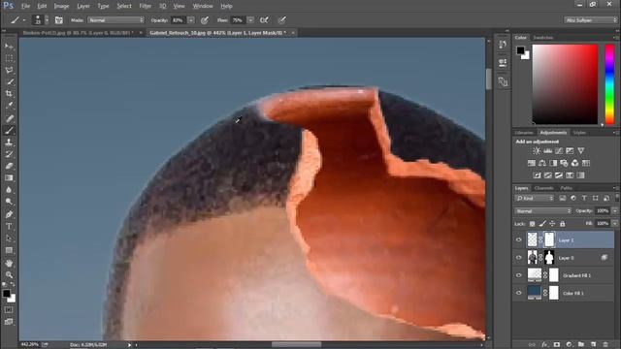621x349 pixels.
Task: Toggle lock transparent pixels
Action: coord(533,224)
